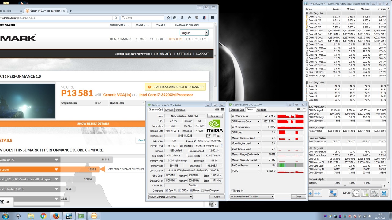Screen dimensions: 392x220
Task: Open GPU selector in Sensors window
Action: 252,196
